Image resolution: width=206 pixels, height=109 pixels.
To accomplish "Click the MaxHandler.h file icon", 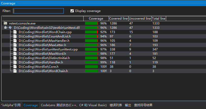I will coord(15,41).
